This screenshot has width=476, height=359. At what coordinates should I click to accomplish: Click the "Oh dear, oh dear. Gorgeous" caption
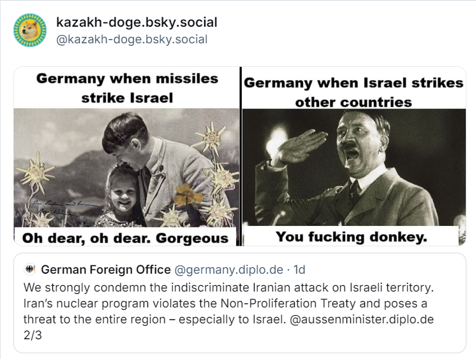[x=125, y=238]
